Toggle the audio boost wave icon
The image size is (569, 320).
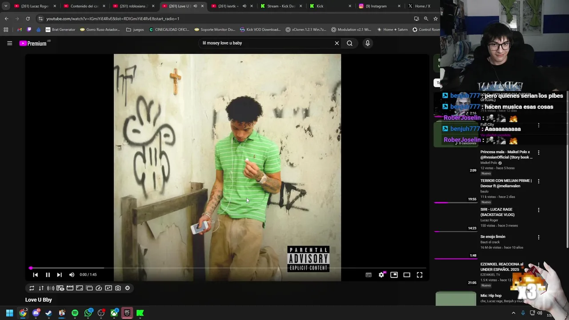(x=51, y=288)
